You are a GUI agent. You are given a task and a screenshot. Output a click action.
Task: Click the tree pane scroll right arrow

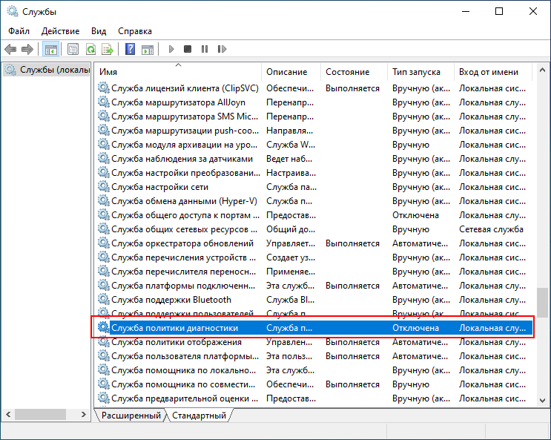(x=84, y=414)
